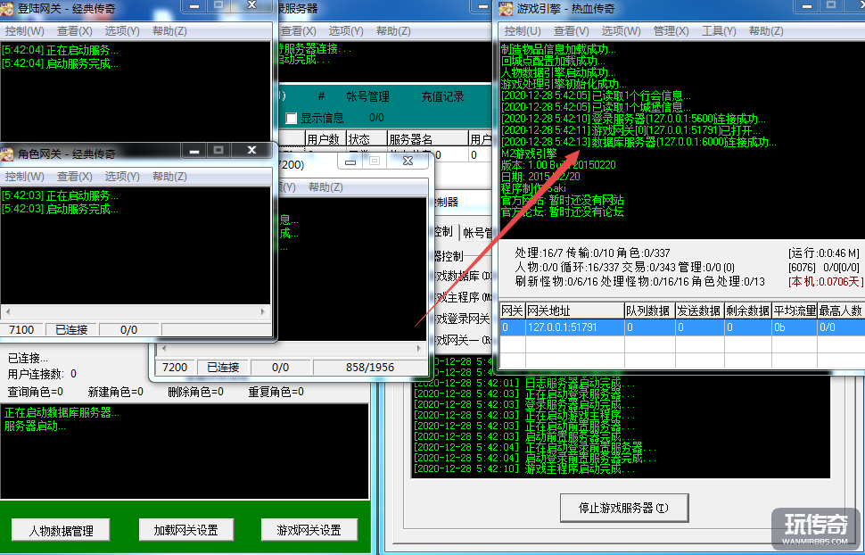Click the 登陆网关 window title icon
865x555 pixels.
[x=6, y=8]
